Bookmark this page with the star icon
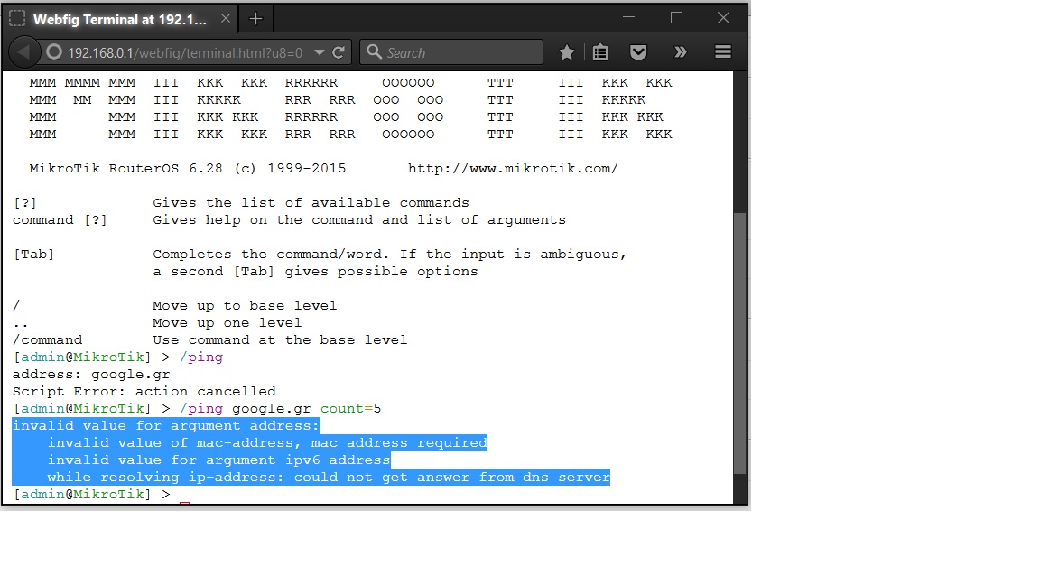 [x=566, y=52]
